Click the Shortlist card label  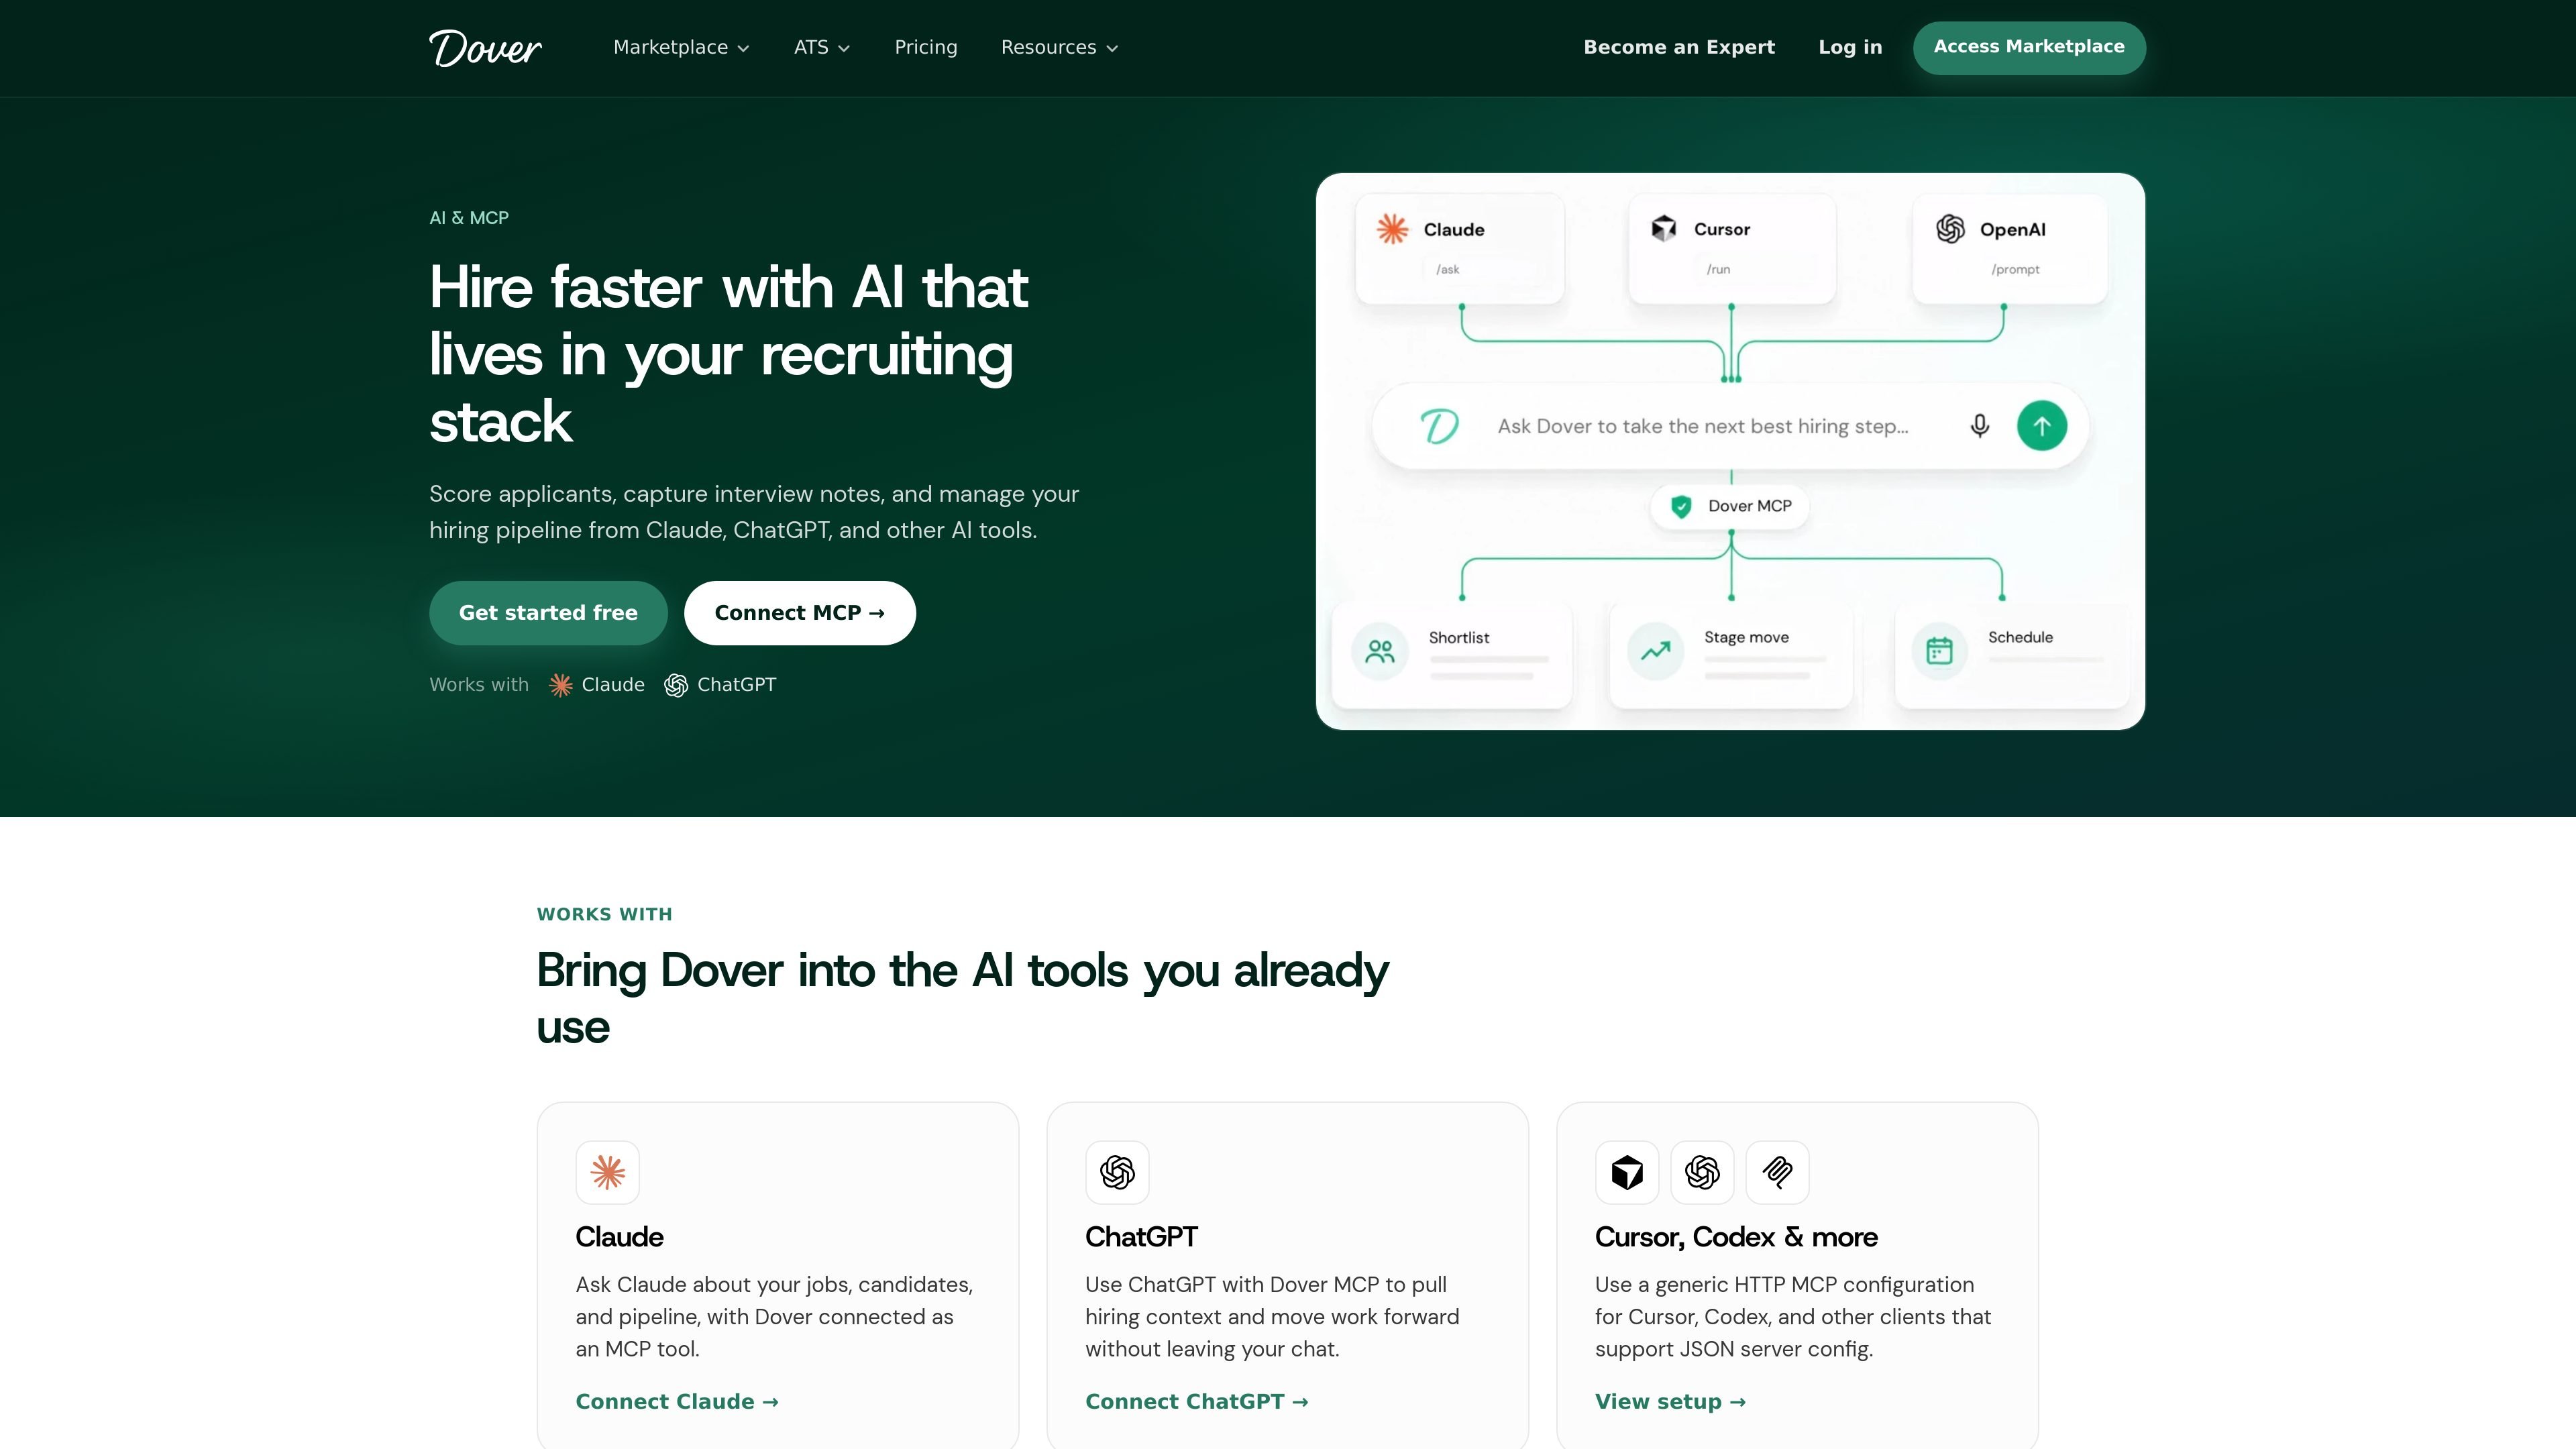coord(1459,638)
